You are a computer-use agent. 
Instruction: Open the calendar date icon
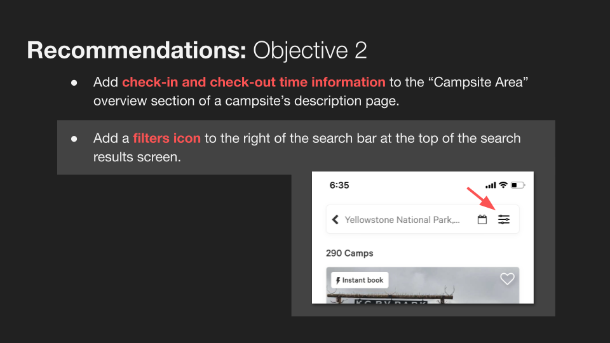click(x=482, y=220)
